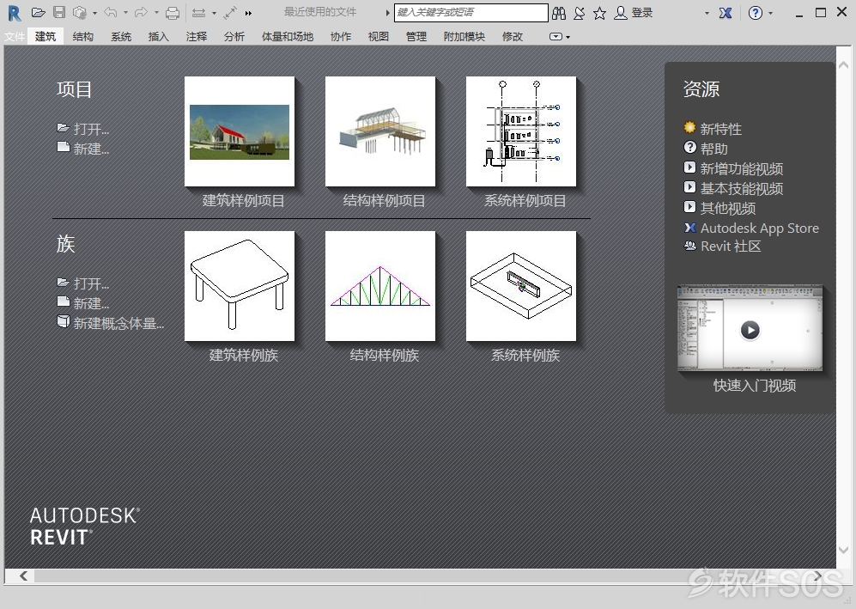Click the horizontal scrollbar left arrow
The height and width of the screenshot is (609, 856).
click(23, 576)
